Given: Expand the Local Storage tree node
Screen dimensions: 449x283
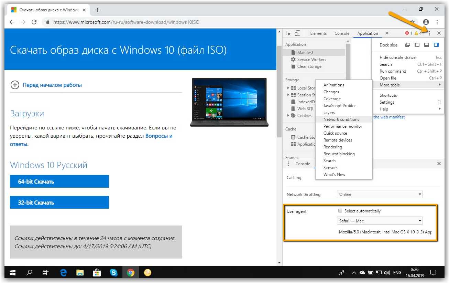Looking at the screenshot, I should [x=288, y=88].
